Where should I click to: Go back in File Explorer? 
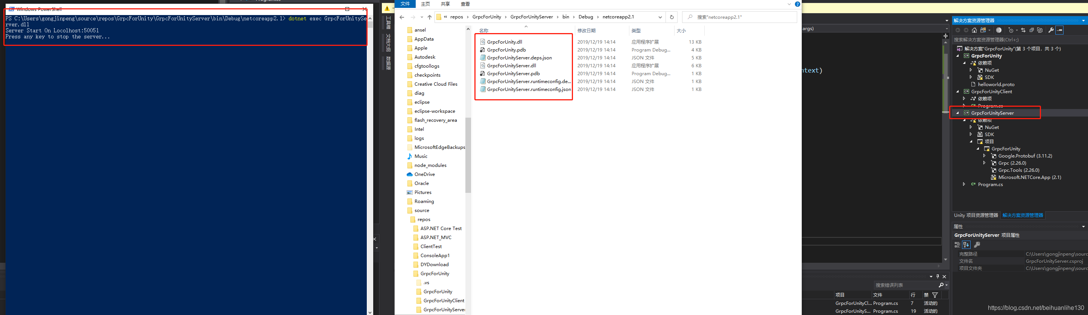(402, 17)
